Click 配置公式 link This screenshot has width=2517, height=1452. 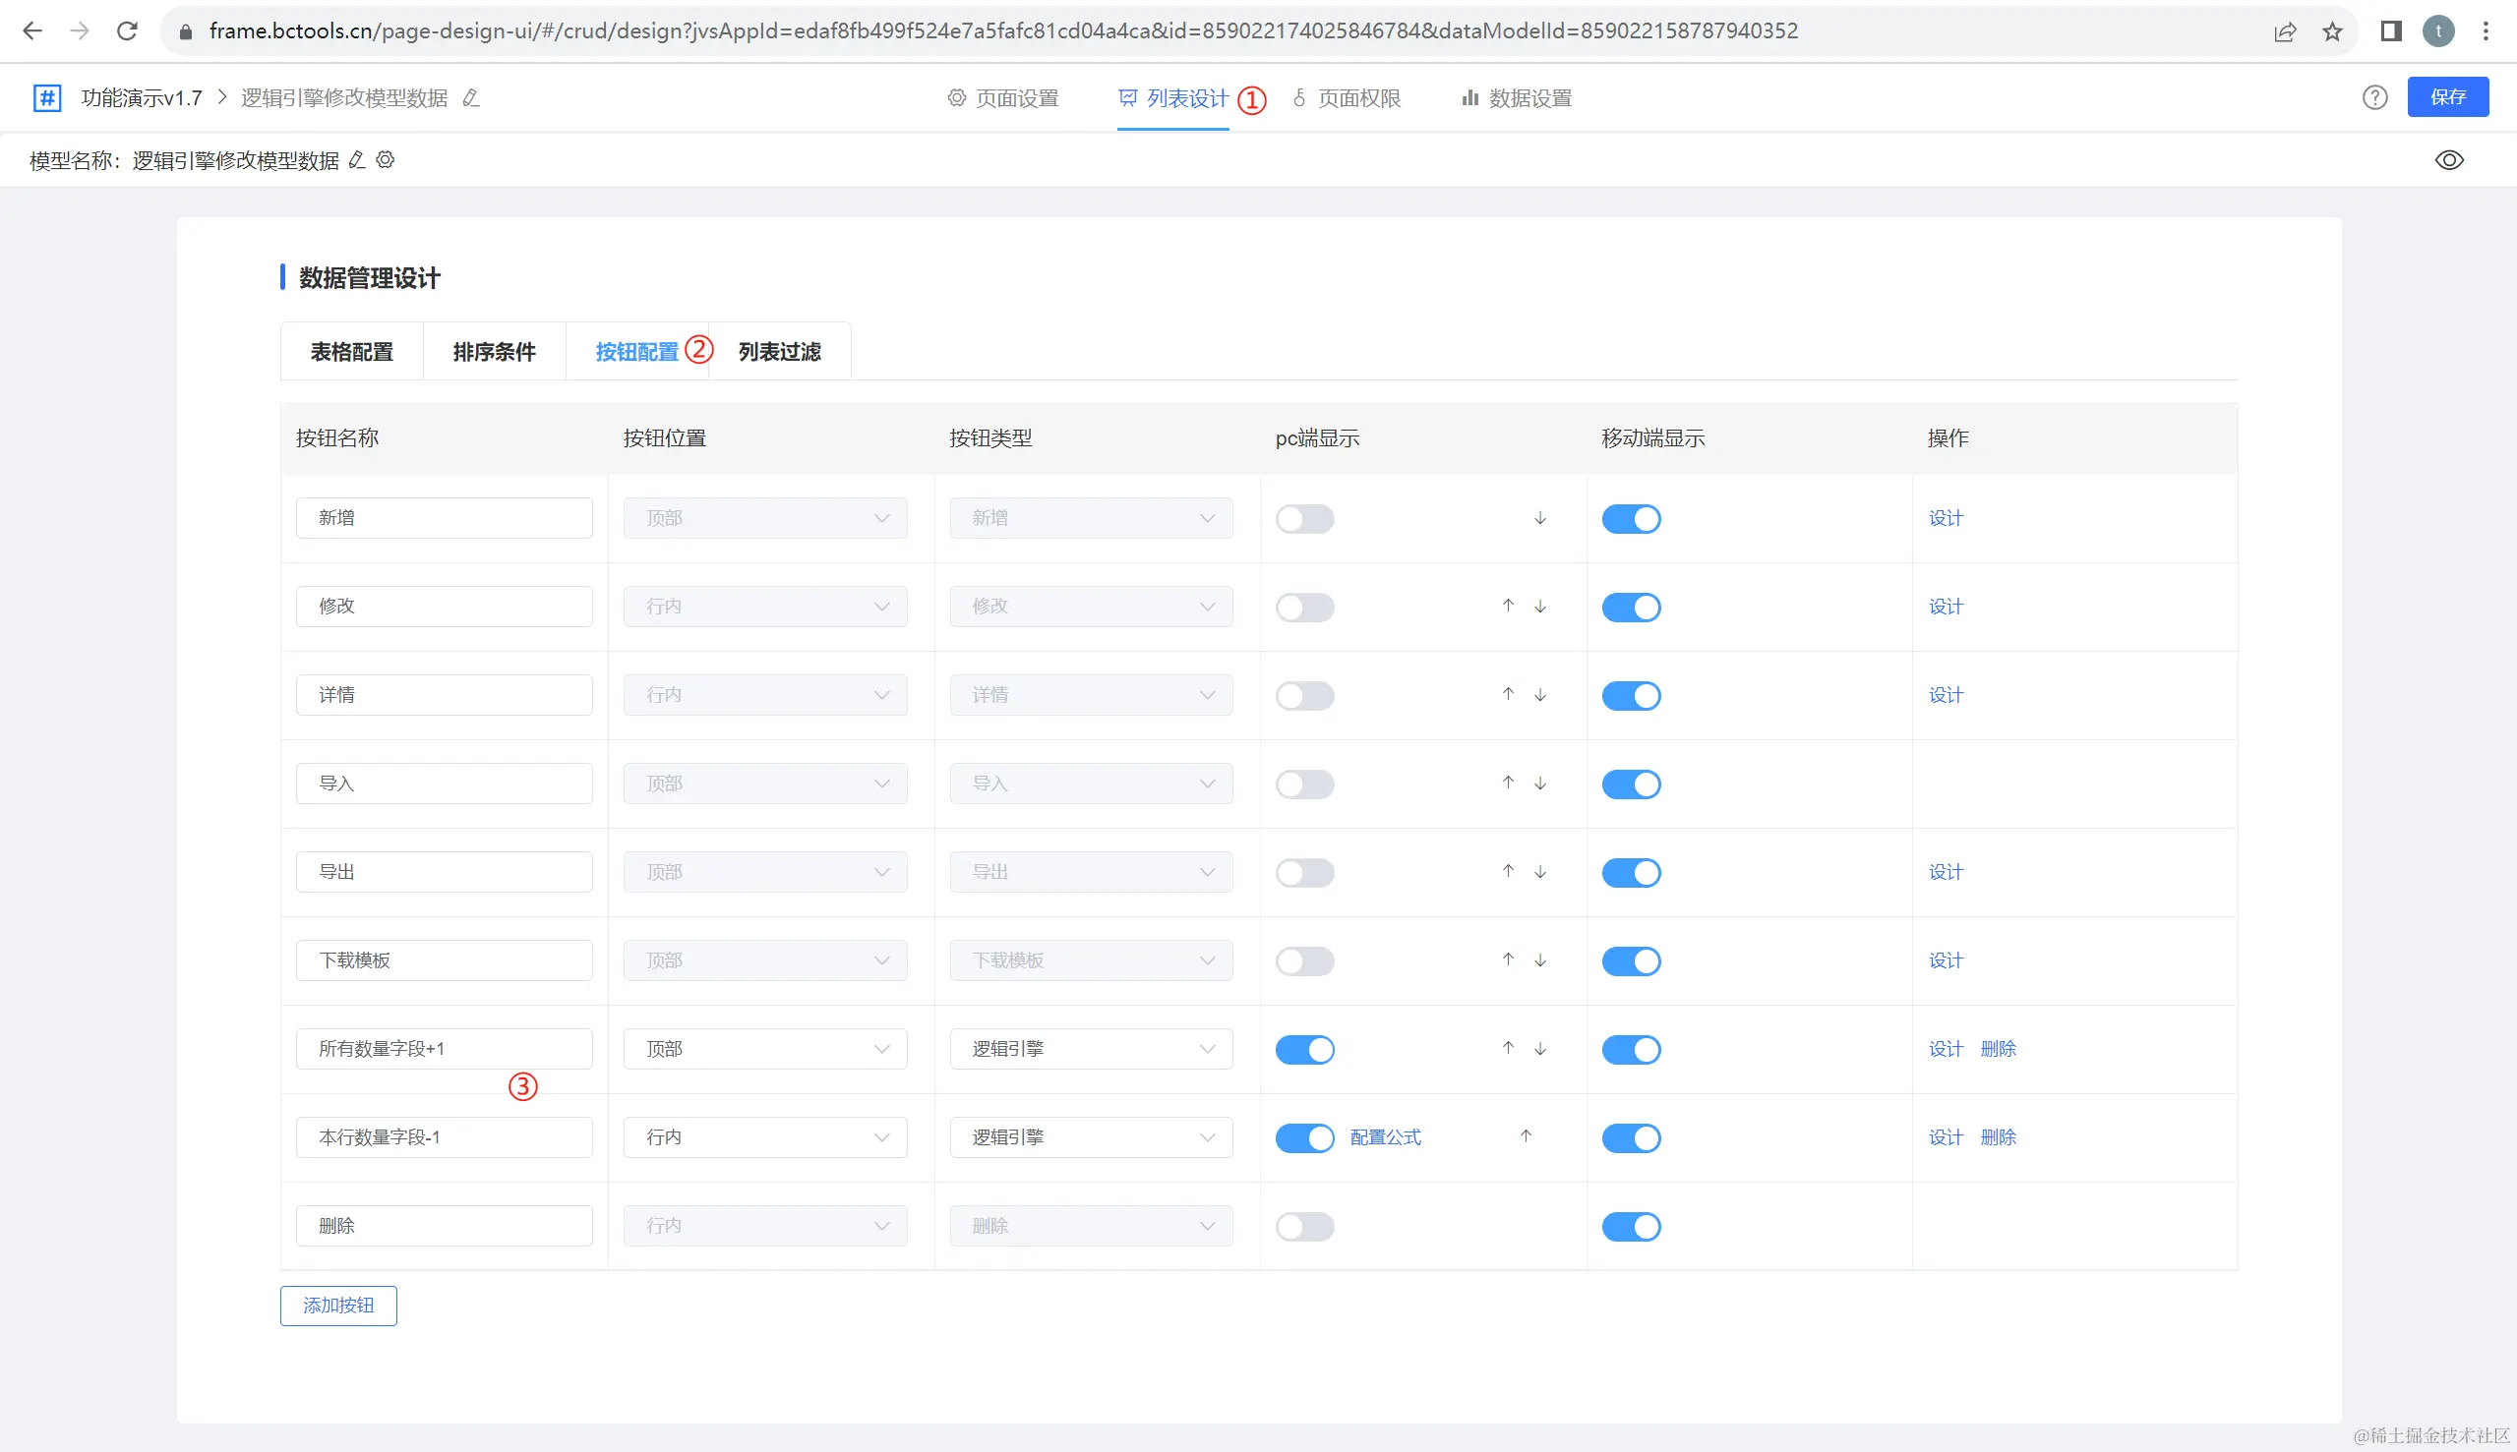[1385, 1137]
